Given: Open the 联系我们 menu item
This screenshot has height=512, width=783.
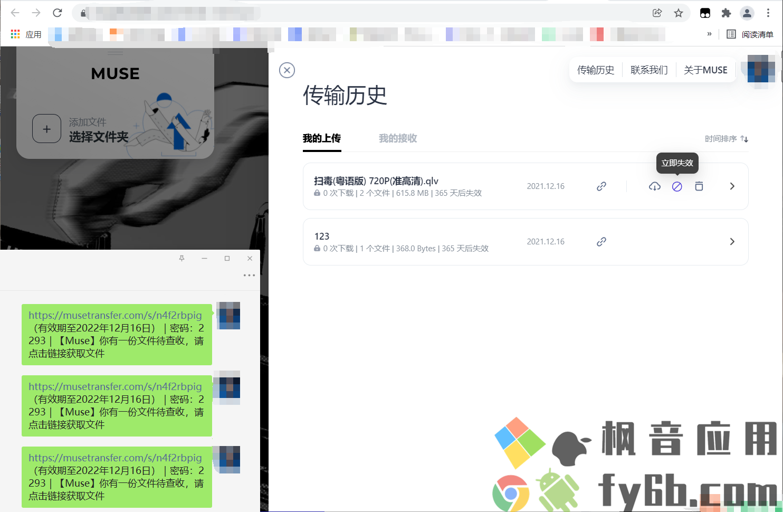Looking at the screenshot, I should click(649, 70).
